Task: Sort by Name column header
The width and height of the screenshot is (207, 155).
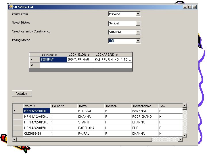Action: [x=91, y=106]
